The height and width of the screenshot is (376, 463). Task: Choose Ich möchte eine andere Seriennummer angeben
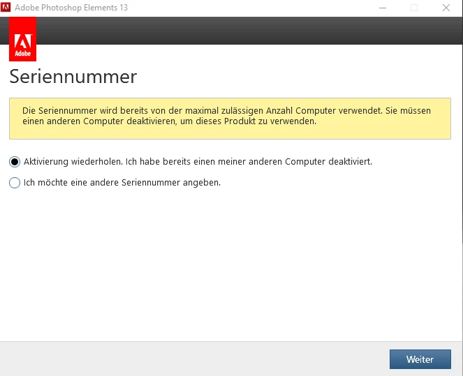(x=15, y=183)
